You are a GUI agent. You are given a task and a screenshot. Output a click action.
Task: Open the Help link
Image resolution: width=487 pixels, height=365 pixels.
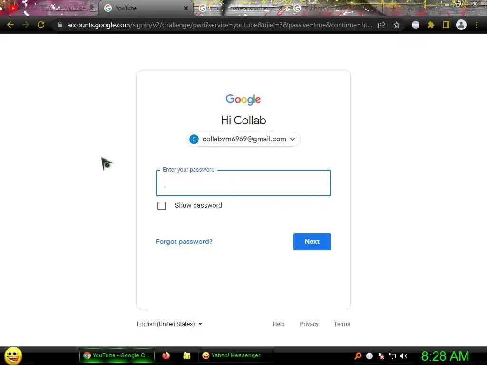pyautogui.click(x=279, y=324)
